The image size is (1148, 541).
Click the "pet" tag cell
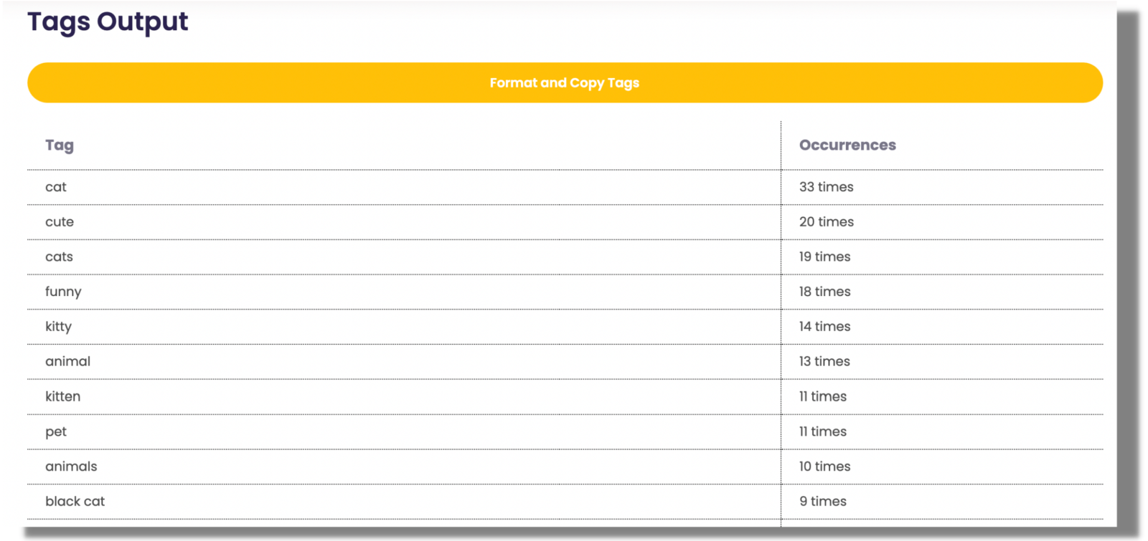[56, 432]
